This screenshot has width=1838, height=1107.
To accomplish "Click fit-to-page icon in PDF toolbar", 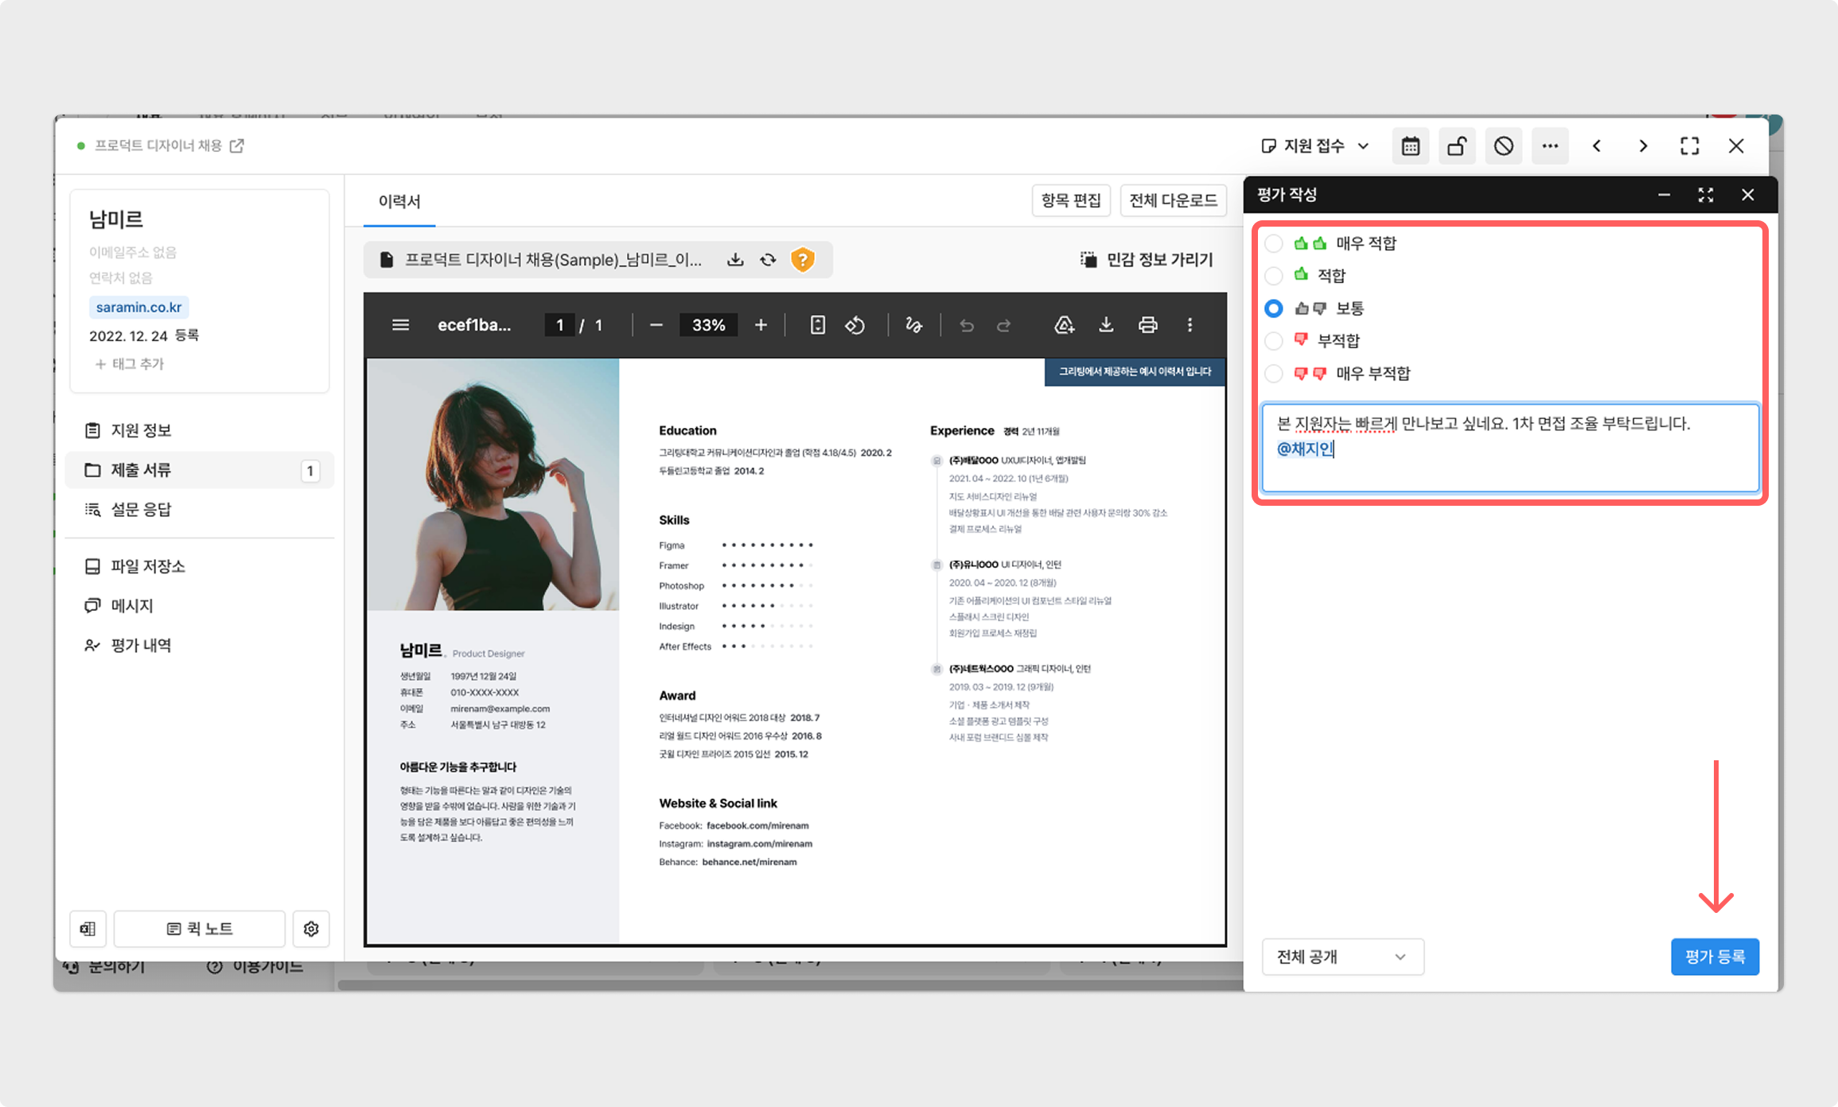I will point(817,325).
